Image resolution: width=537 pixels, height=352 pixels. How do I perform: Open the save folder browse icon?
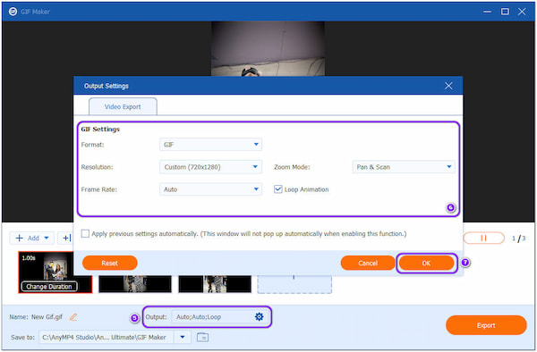[203, 338]
